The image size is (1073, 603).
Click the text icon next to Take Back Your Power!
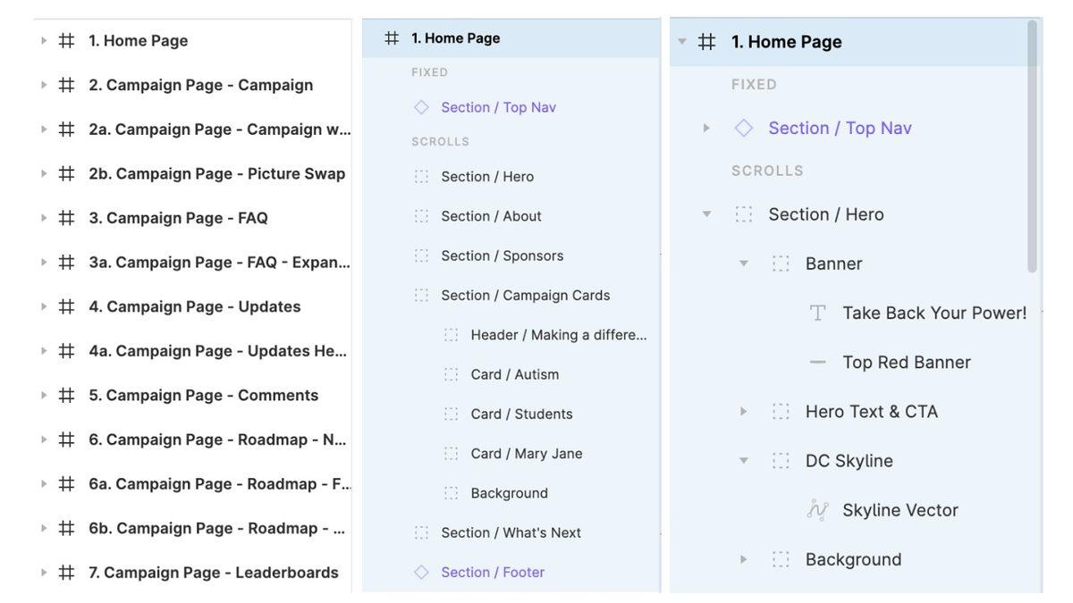click(817, 313)
